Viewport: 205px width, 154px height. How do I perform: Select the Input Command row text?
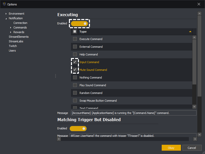click(x=89, y=62)
